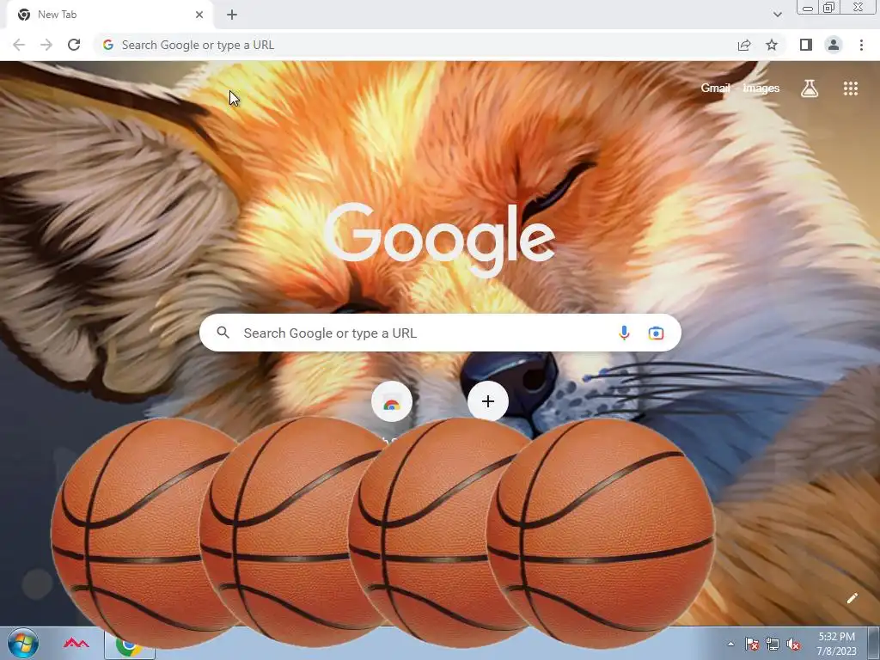Click the muted volume tray icon

point(793,645)
